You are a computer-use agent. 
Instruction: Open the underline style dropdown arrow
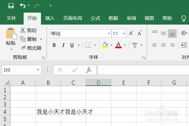pyautogui.click(x=79, y=45)
